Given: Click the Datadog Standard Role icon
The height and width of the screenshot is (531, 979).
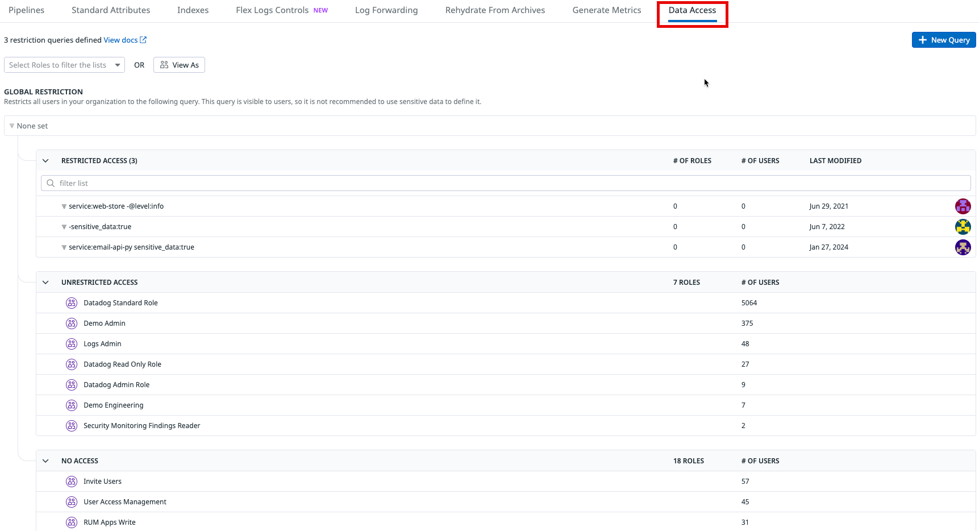Looking at the screenshot, I should [72, 303].
